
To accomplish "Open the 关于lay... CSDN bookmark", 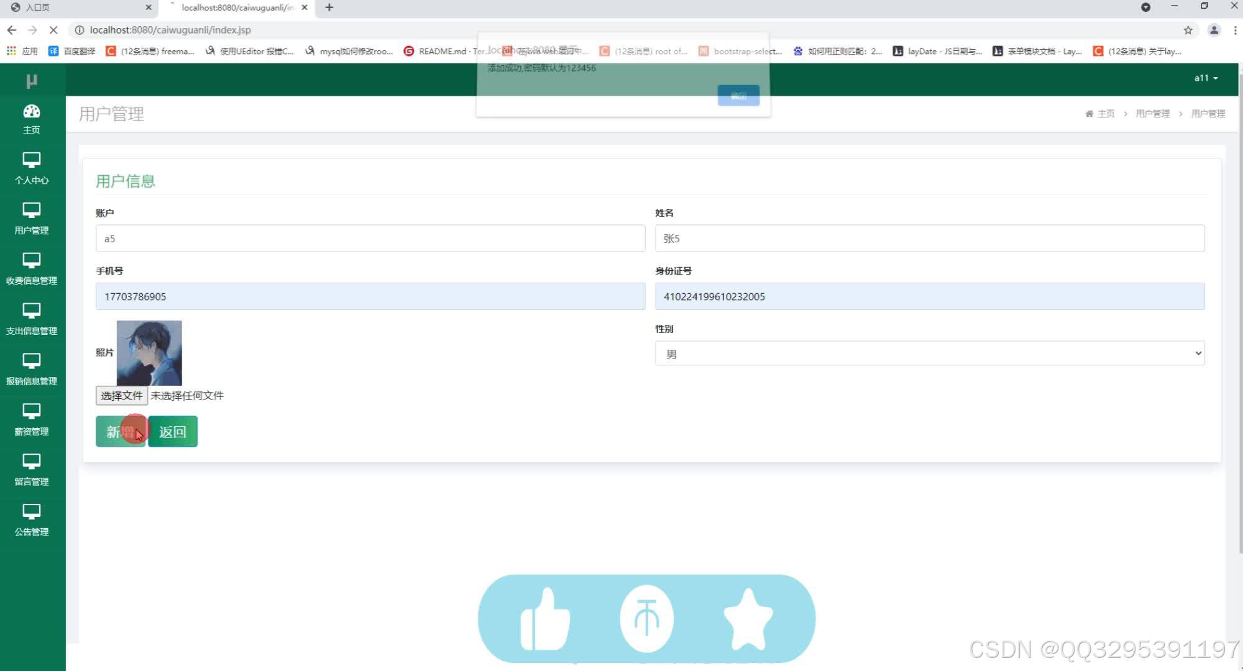I will 1137,51.
